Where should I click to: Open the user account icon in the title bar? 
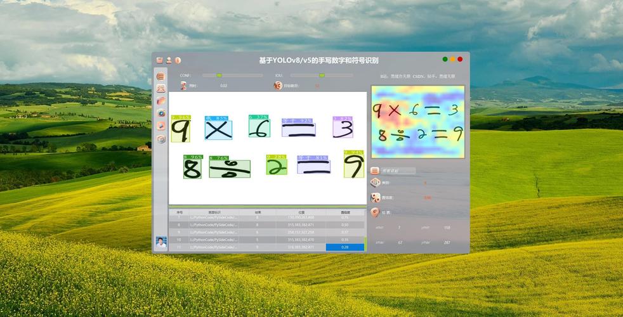(x=169, y=60)
